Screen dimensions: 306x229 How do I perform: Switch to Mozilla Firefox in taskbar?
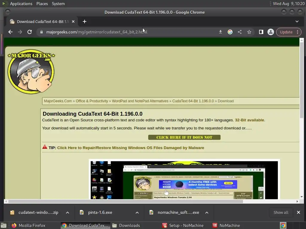coord(28,225)
